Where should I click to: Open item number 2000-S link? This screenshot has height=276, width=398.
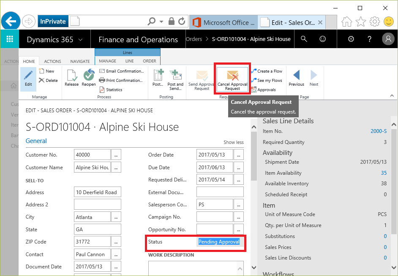pyautogui.click(x=378, y=131)
